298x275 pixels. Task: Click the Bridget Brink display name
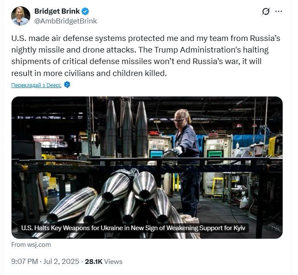57,12
